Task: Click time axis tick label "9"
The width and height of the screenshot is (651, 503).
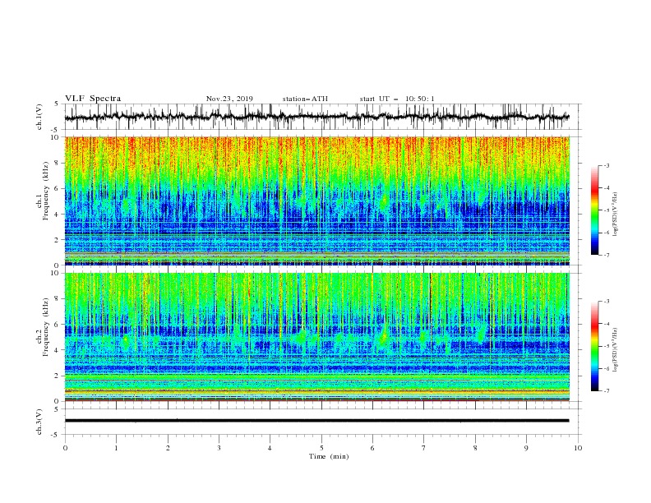Action: pyautogui.click(x=526, y=448)
